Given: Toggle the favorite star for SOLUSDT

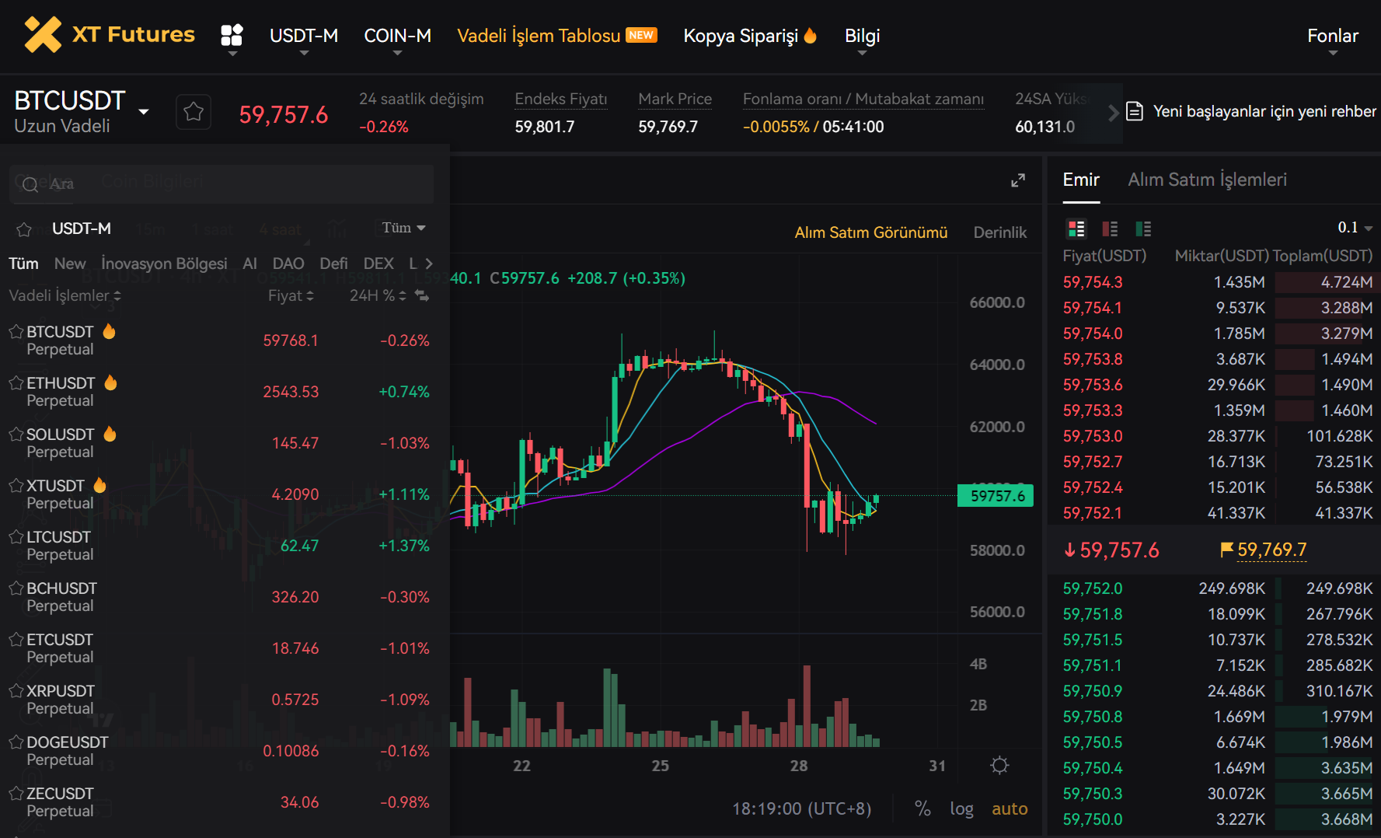Looking at the screenshot, I should coord(16,434).
